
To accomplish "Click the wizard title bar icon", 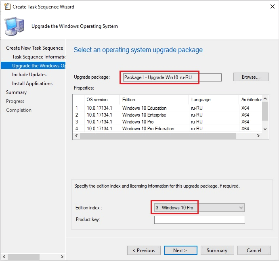I will click(7, 6).
